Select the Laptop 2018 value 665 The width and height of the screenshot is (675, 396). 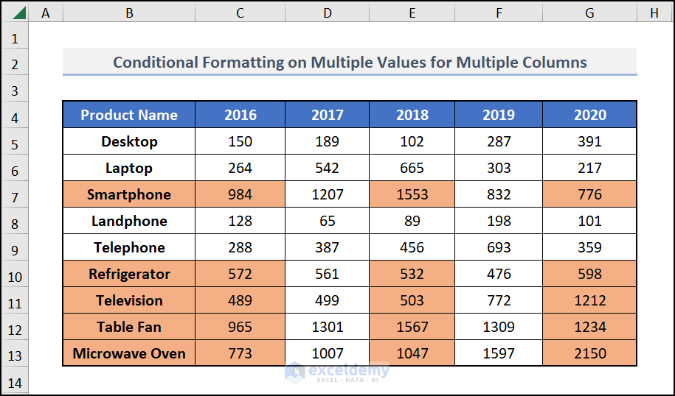tap(412, 168)
